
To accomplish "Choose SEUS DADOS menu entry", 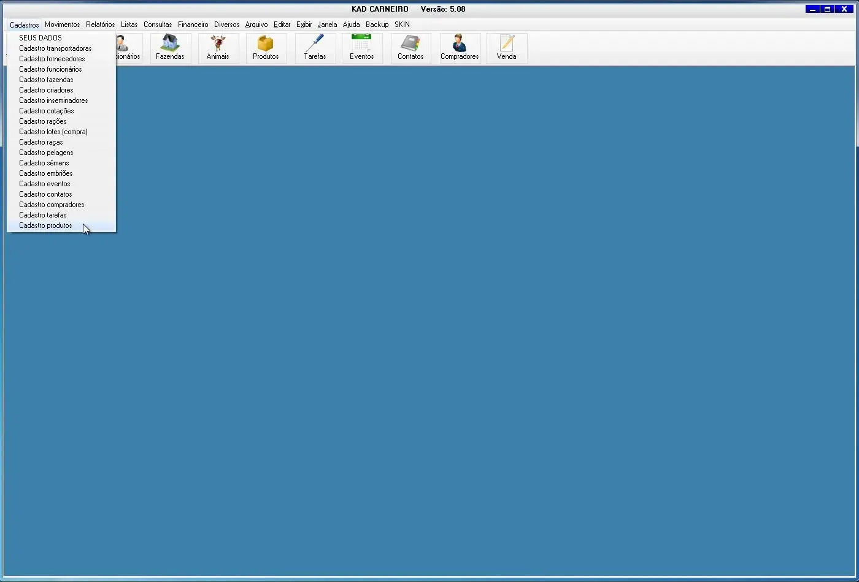I will 40,38.
